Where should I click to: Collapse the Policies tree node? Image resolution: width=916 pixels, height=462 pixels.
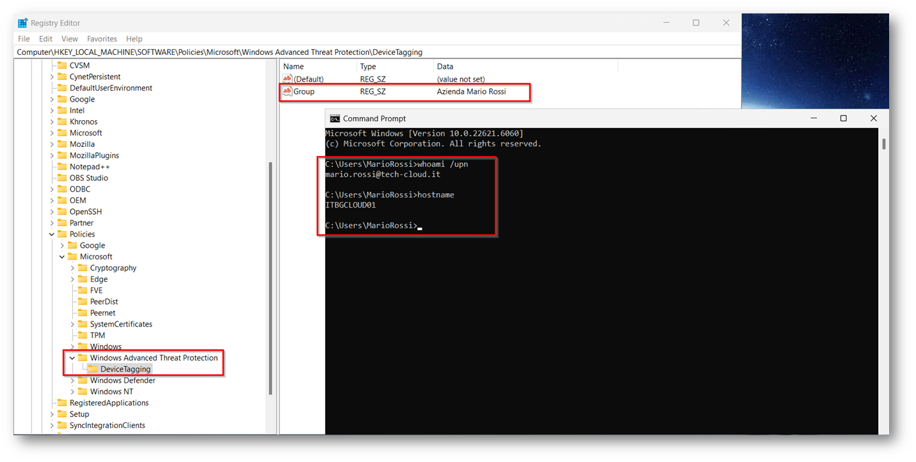52,235
